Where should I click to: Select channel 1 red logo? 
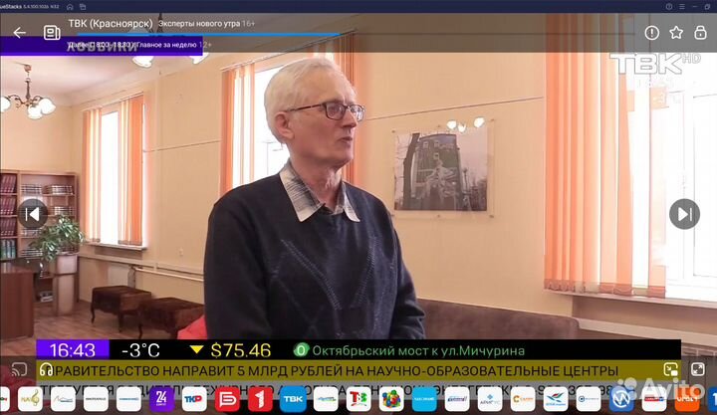[x=260, y=399]
